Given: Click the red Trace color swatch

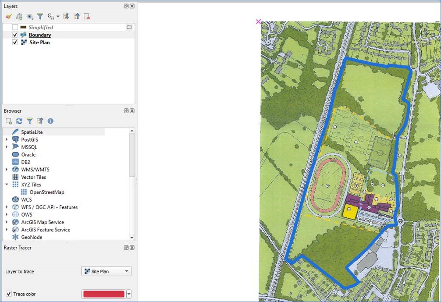Looking at the screenshot, I should [103, 294].
